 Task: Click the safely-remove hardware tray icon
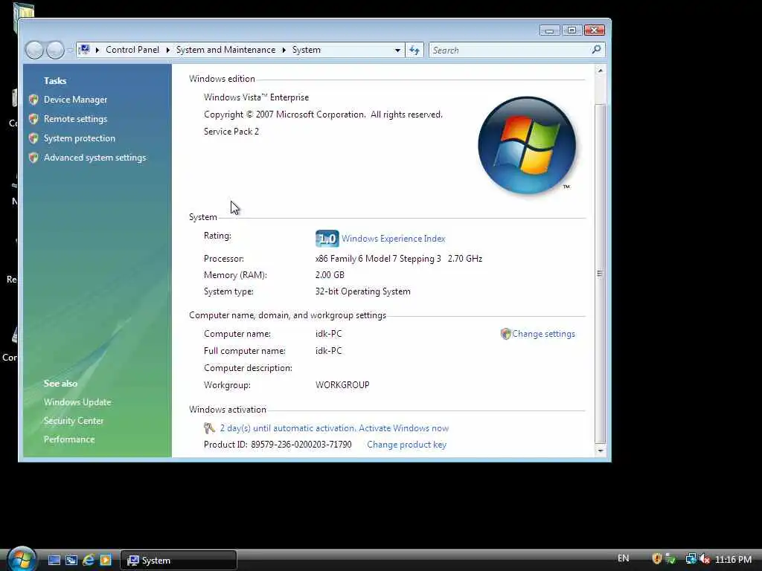(670, 559)
